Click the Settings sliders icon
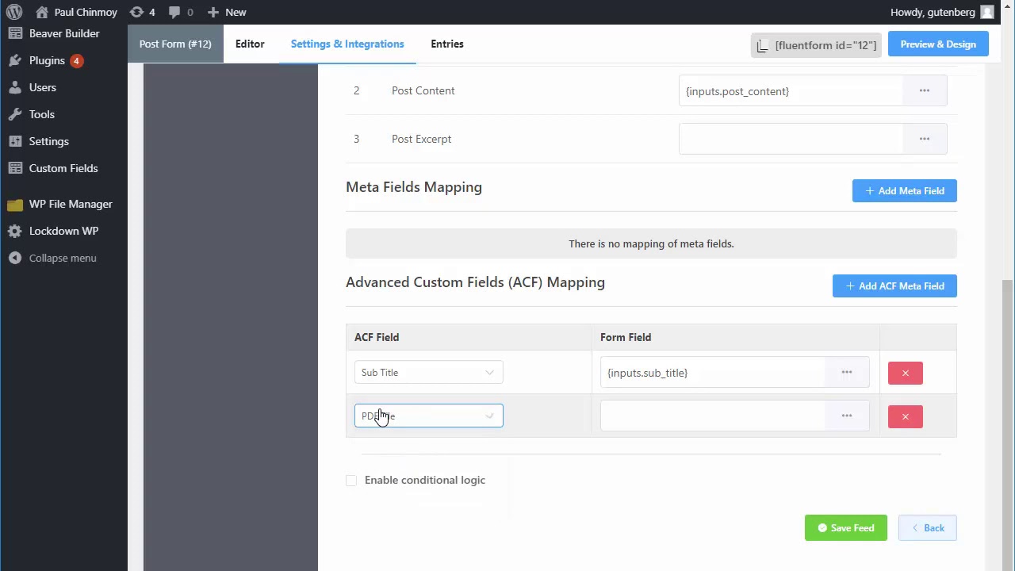 [15, 141]
